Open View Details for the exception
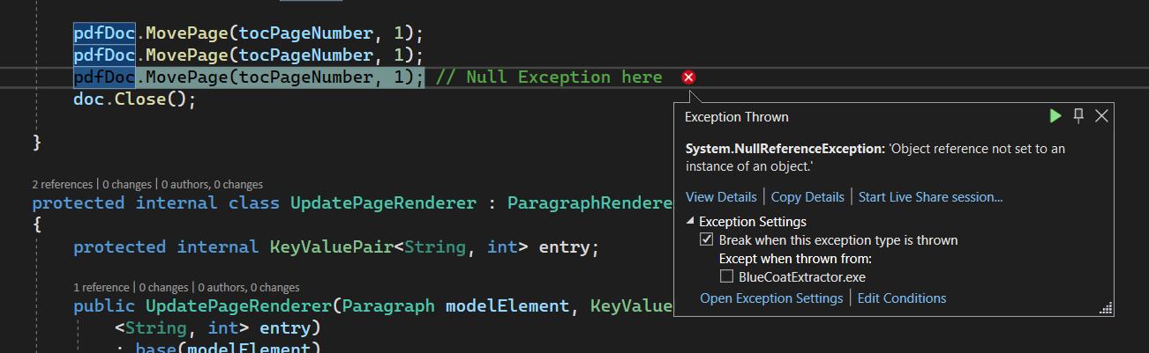The image size is (1149, 353). point(721,197)
